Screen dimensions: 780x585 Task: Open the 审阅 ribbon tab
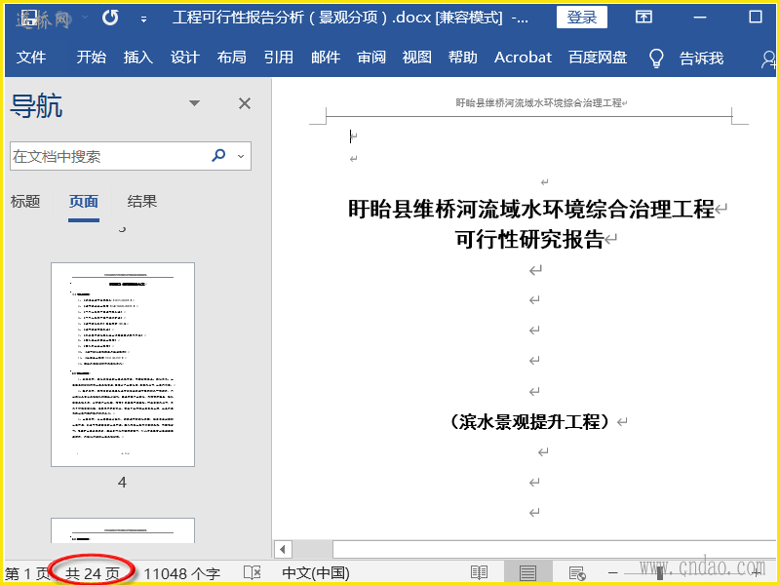pyautogui.click(x=371, y=58)
